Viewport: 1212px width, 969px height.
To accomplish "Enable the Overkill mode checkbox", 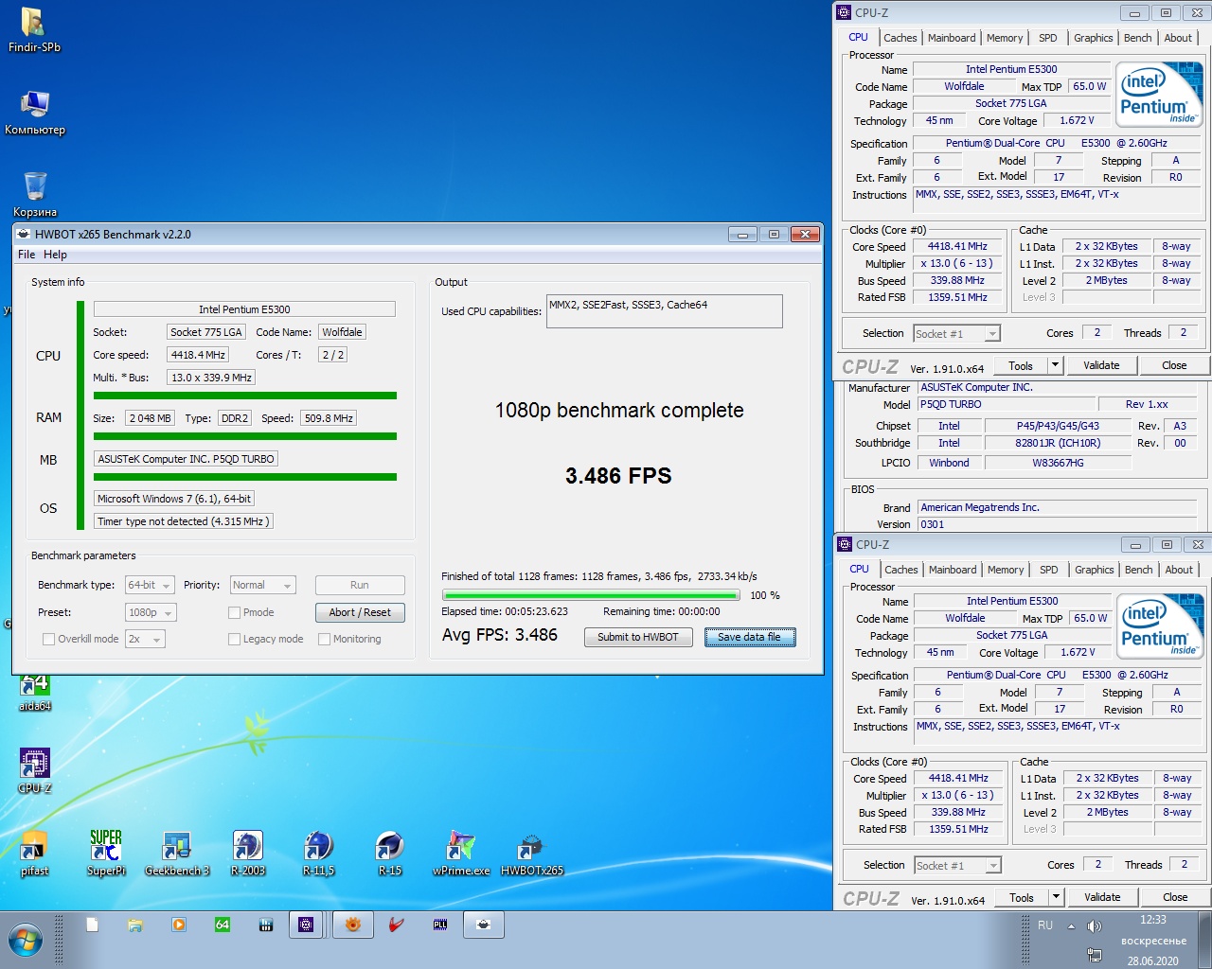I will 48,639.
